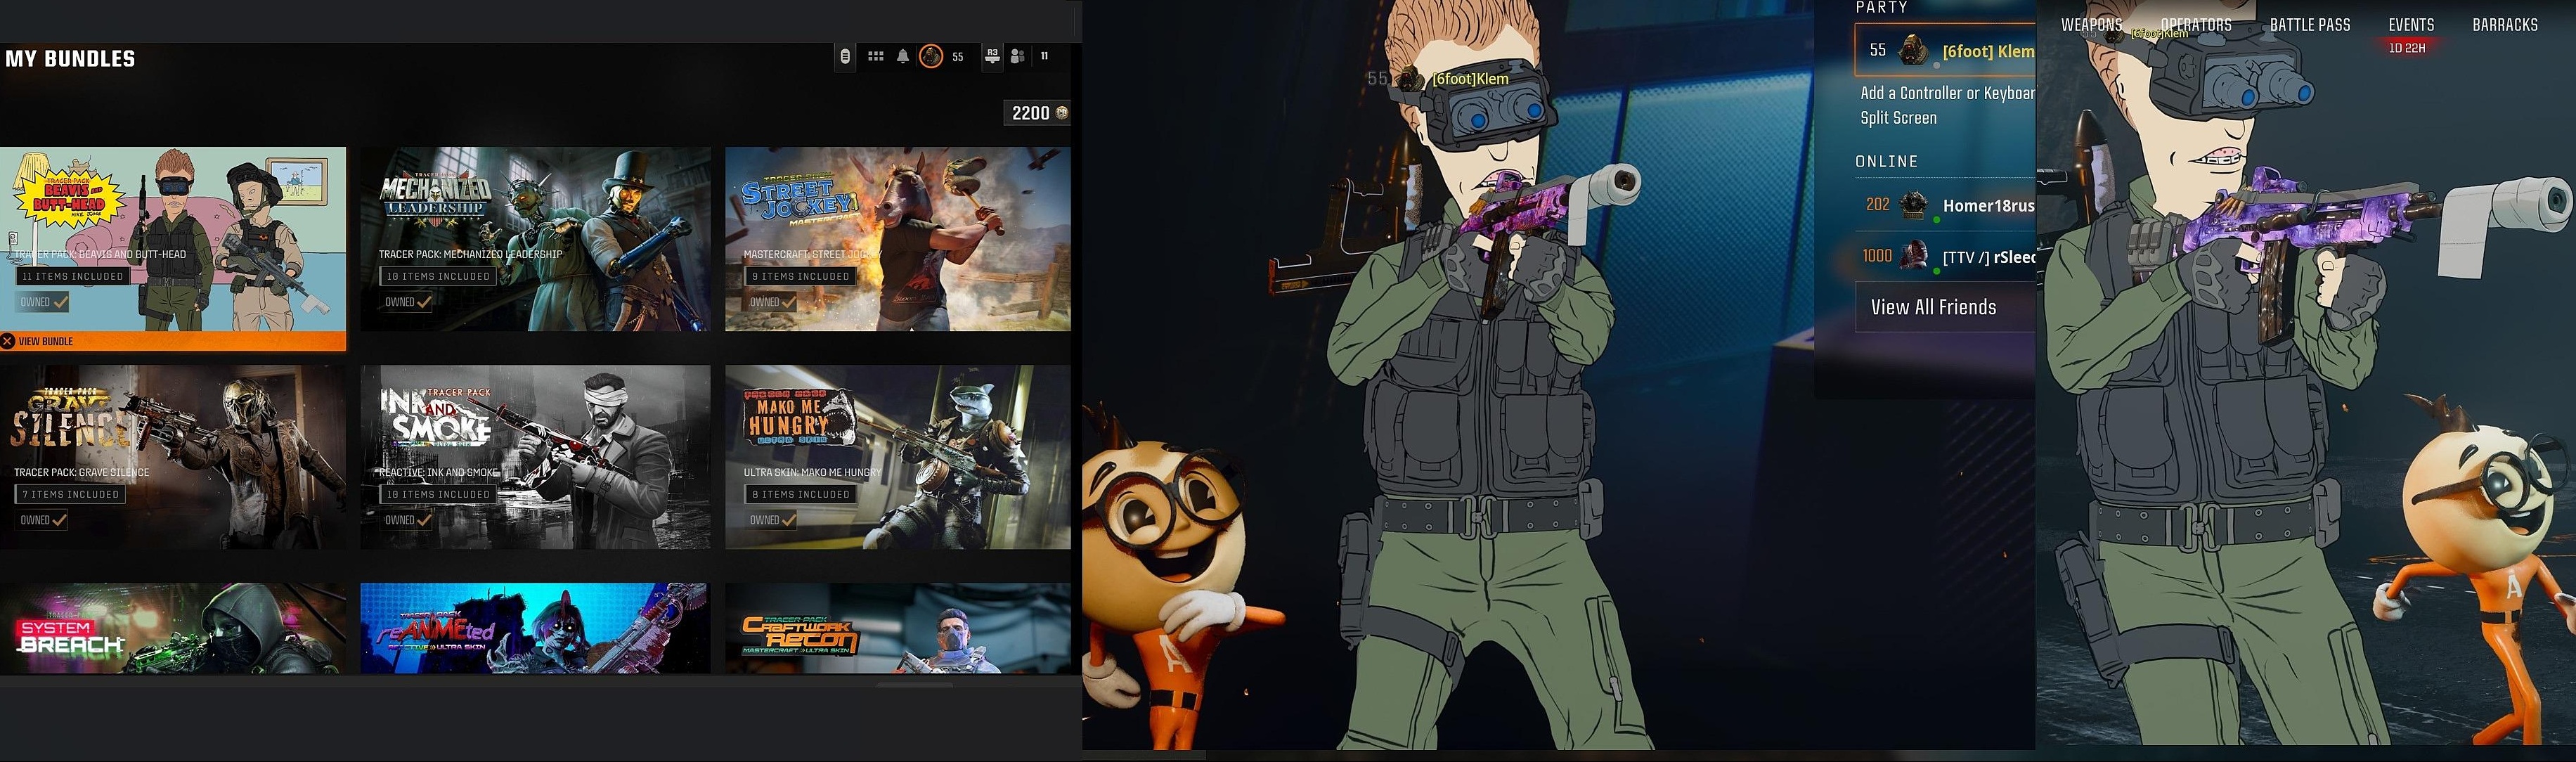Select the Street Jockey Mastercraft bundle
2576x762 pixels.
(x=897, y=240)
